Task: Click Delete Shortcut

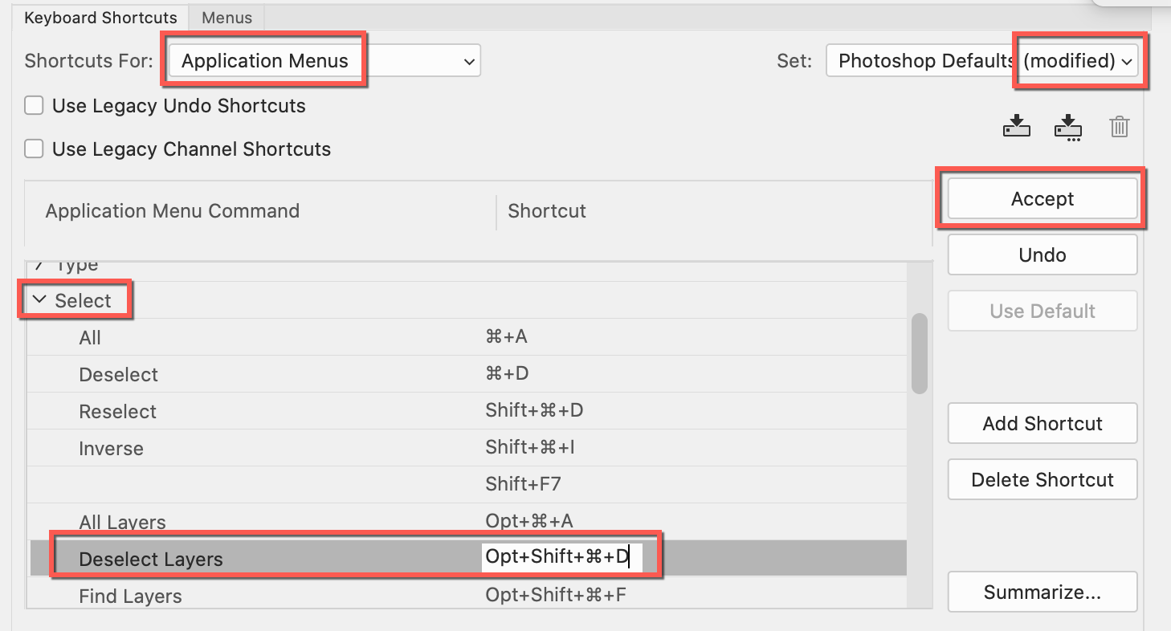Action: tap(1042, 479)
